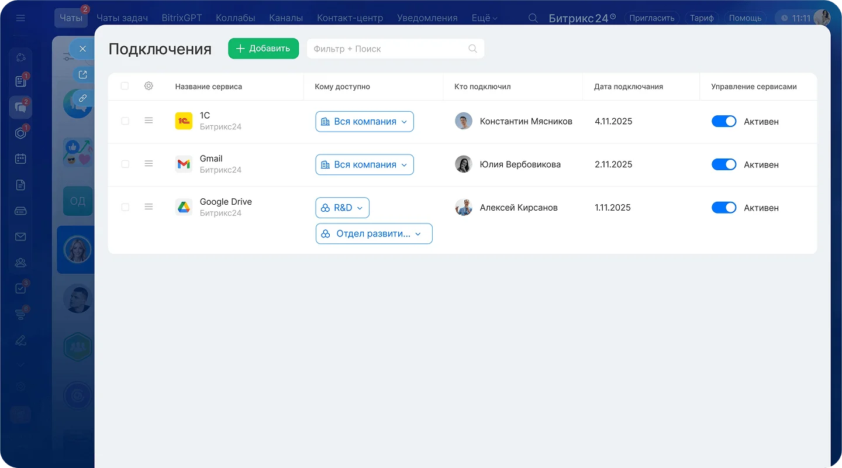842x468 pixels.
Task: Click the search magnifier in the filter field
Action: tap(472, 49)
